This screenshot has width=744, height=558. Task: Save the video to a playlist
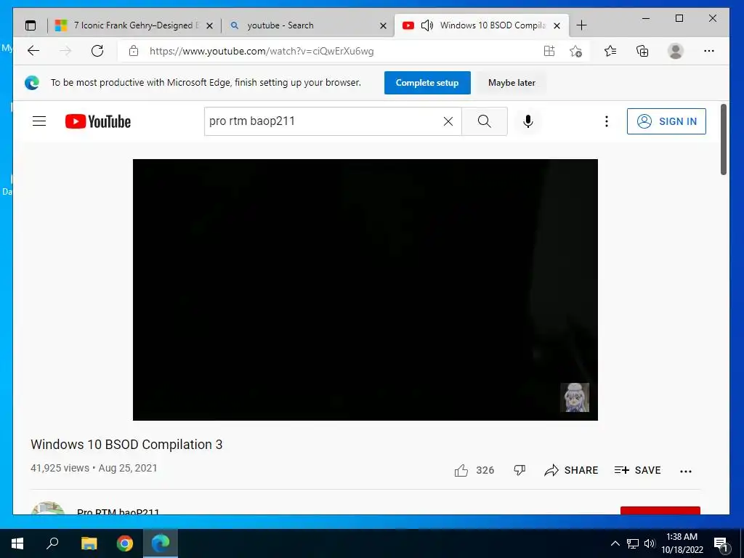[637, 470]
